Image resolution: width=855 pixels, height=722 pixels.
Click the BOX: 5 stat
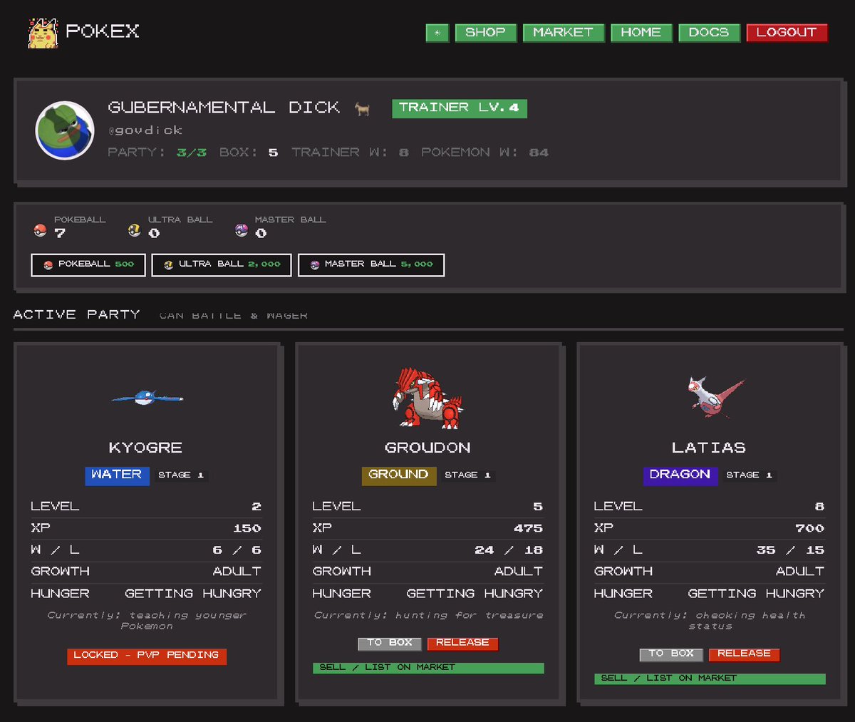(249, 153)
